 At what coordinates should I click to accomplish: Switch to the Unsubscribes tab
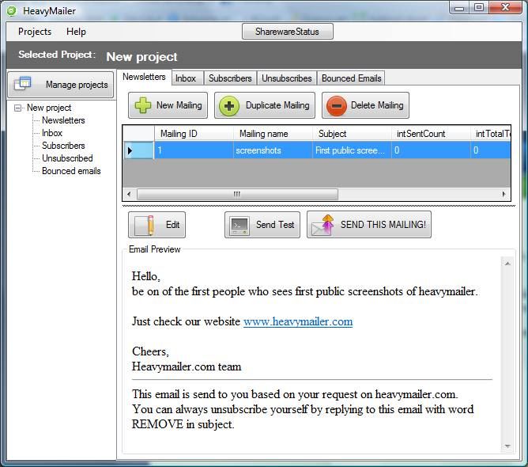[287, 78]
